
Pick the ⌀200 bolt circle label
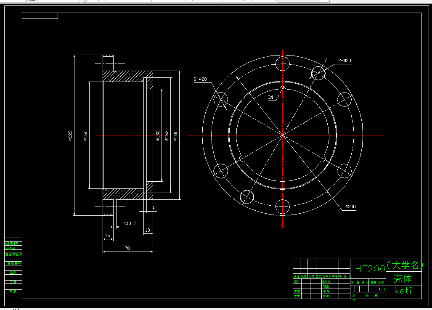[350, 207]
